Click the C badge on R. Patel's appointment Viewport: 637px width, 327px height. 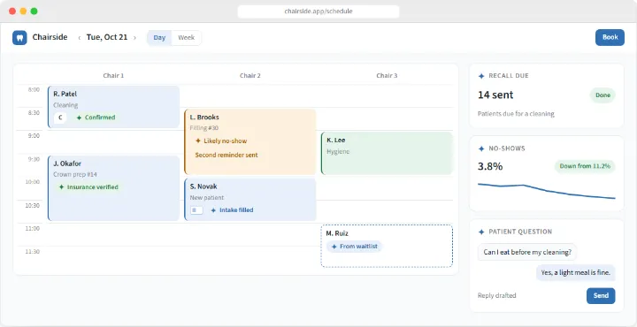tap(60, 118)
